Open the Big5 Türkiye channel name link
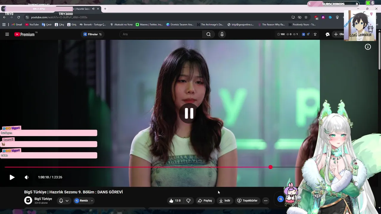381x214 pixels. click(x=43, y=199)
